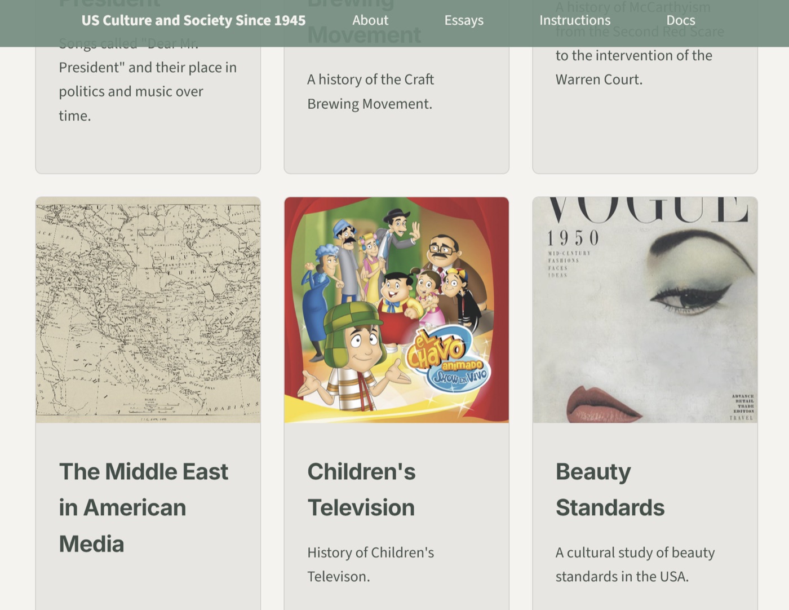This screenshot has width=789, height=610.
Task: Click the McCarthyism Warren Court description text
Action: [x=640, y=43]
